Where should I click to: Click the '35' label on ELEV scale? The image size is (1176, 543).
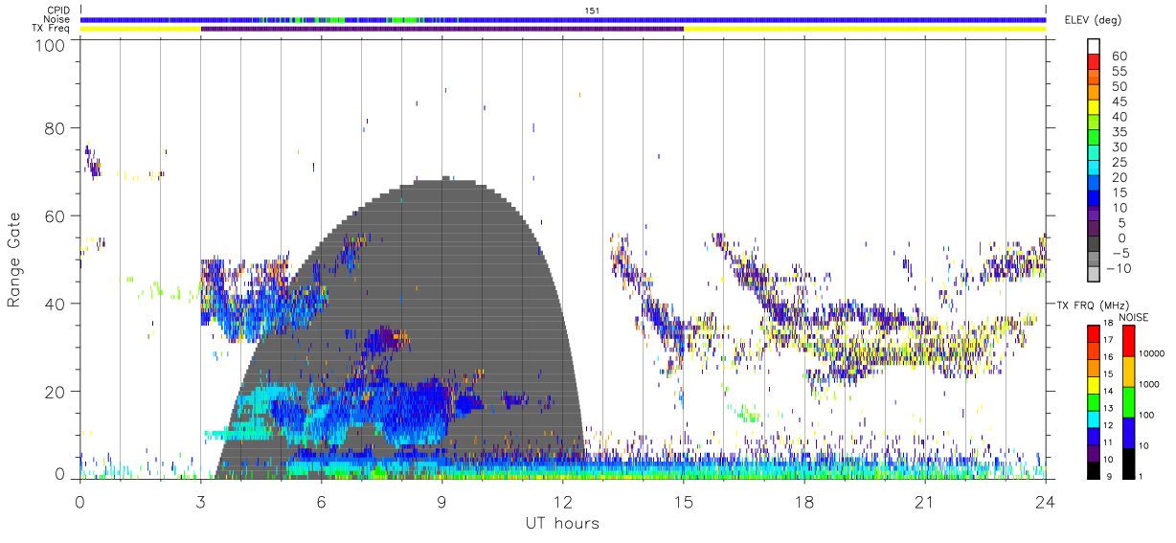click(x=1119, y=131)
